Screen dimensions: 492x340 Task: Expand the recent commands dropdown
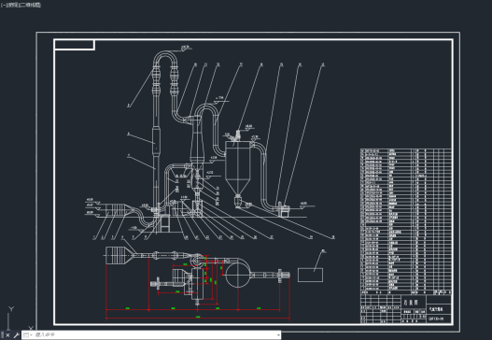tap(28, 335)
